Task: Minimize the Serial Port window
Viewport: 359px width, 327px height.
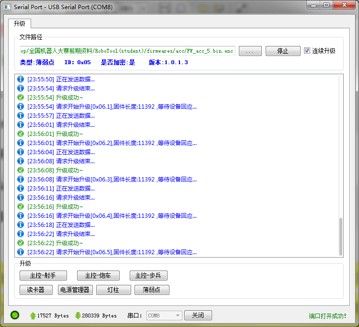Action: pos(313,5)
